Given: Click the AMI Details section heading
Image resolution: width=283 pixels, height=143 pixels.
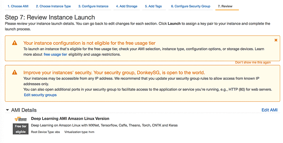Looking at the screenshot, I should (x=24, y=110).
